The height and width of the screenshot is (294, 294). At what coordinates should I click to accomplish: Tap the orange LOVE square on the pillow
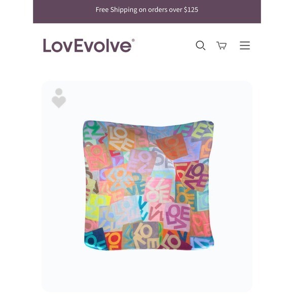tap(172, 146)
